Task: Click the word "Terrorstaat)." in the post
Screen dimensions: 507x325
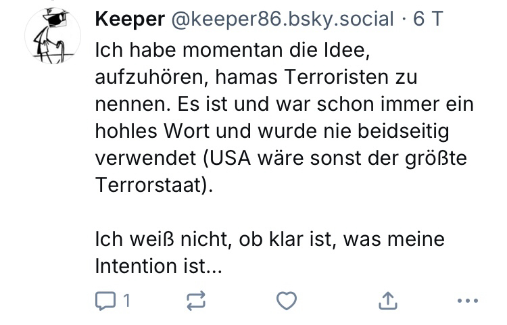Action: (154, 185)
